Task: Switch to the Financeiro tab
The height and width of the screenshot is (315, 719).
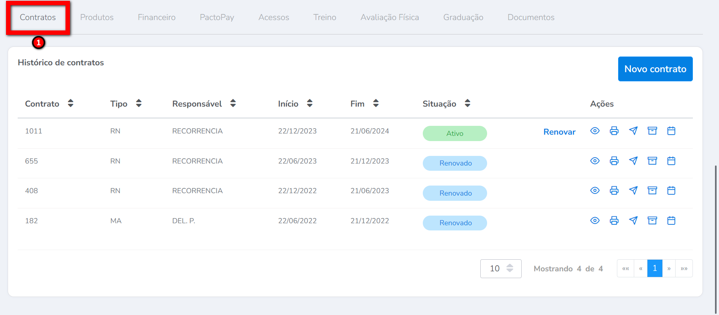Action: [156, 17]
